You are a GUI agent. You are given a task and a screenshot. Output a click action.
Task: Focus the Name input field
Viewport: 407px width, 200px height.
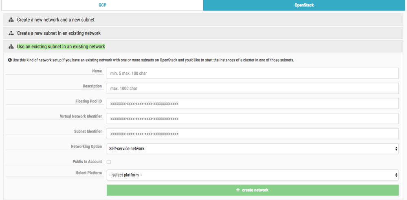coord(253,73)
